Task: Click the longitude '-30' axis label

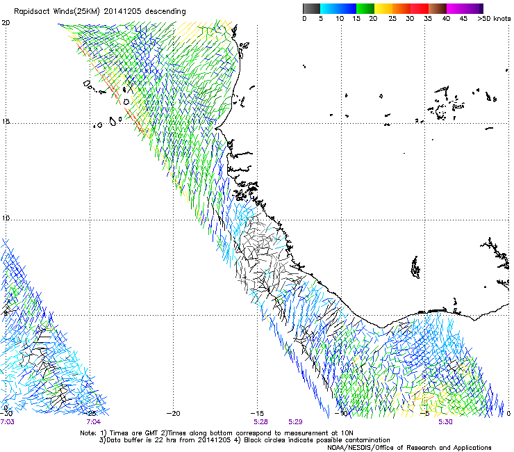Action: pyautogui.click(x=6, y=414)
